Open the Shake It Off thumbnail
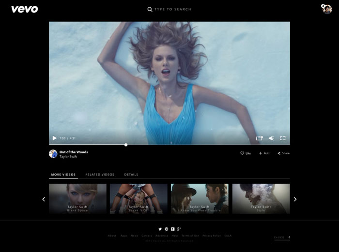The height and width of the screenshot is (252, 339). pyautogui.click(x=139, y=199)
